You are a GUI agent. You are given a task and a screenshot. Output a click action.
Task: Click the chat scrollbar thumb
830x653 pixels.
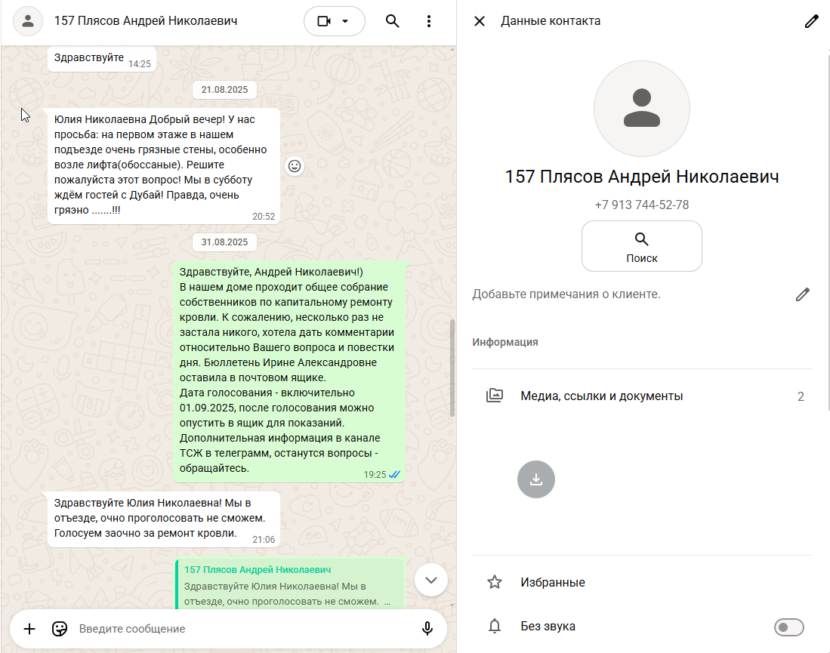pos(452,368)
